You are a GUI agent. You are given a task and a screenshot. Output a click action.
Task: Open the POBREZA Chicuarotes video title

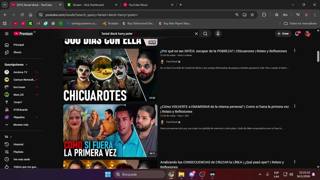223,51
